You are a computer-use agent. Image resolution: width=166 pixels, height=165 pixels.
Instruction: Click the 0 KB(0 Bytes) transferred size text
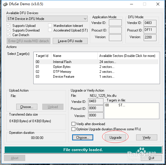tap(30, 121)
